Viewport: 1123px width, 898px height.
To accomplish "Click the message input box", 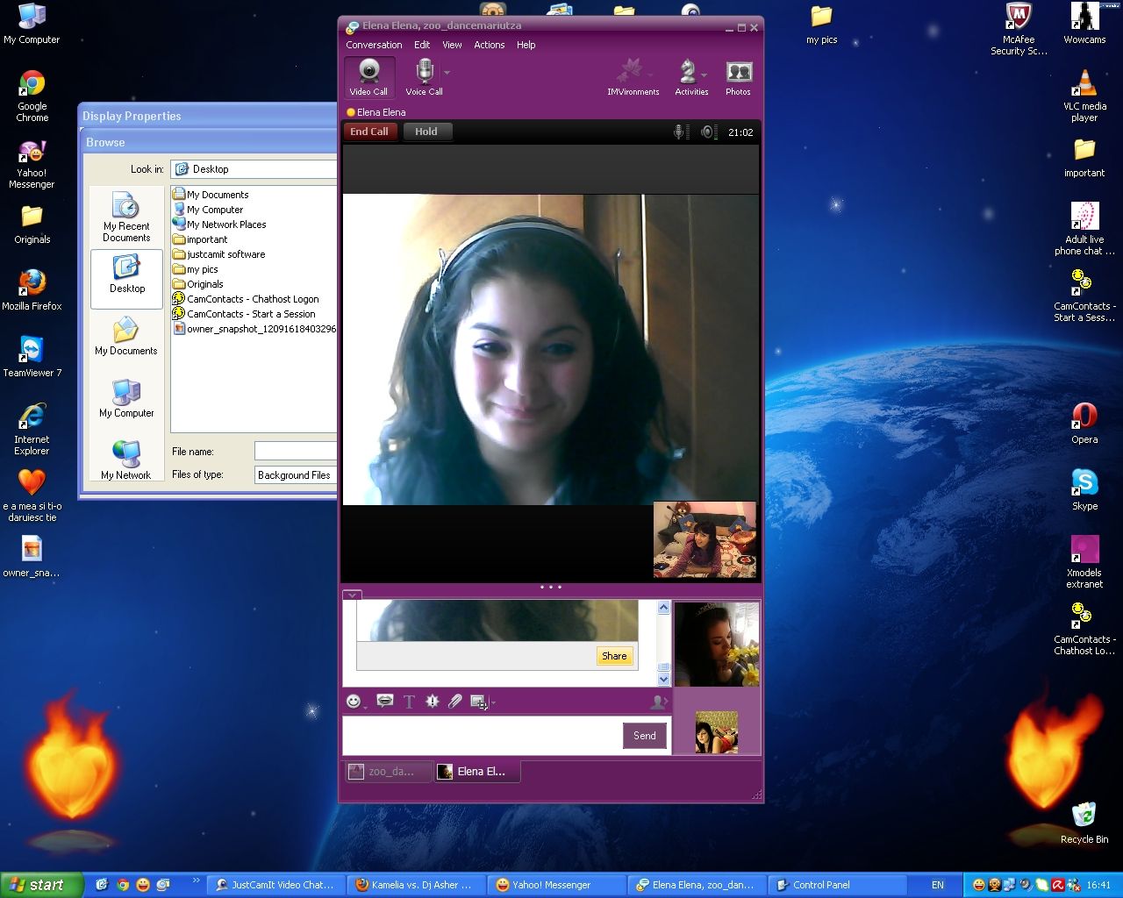I will pyautogui.click(x=483, y=736).
